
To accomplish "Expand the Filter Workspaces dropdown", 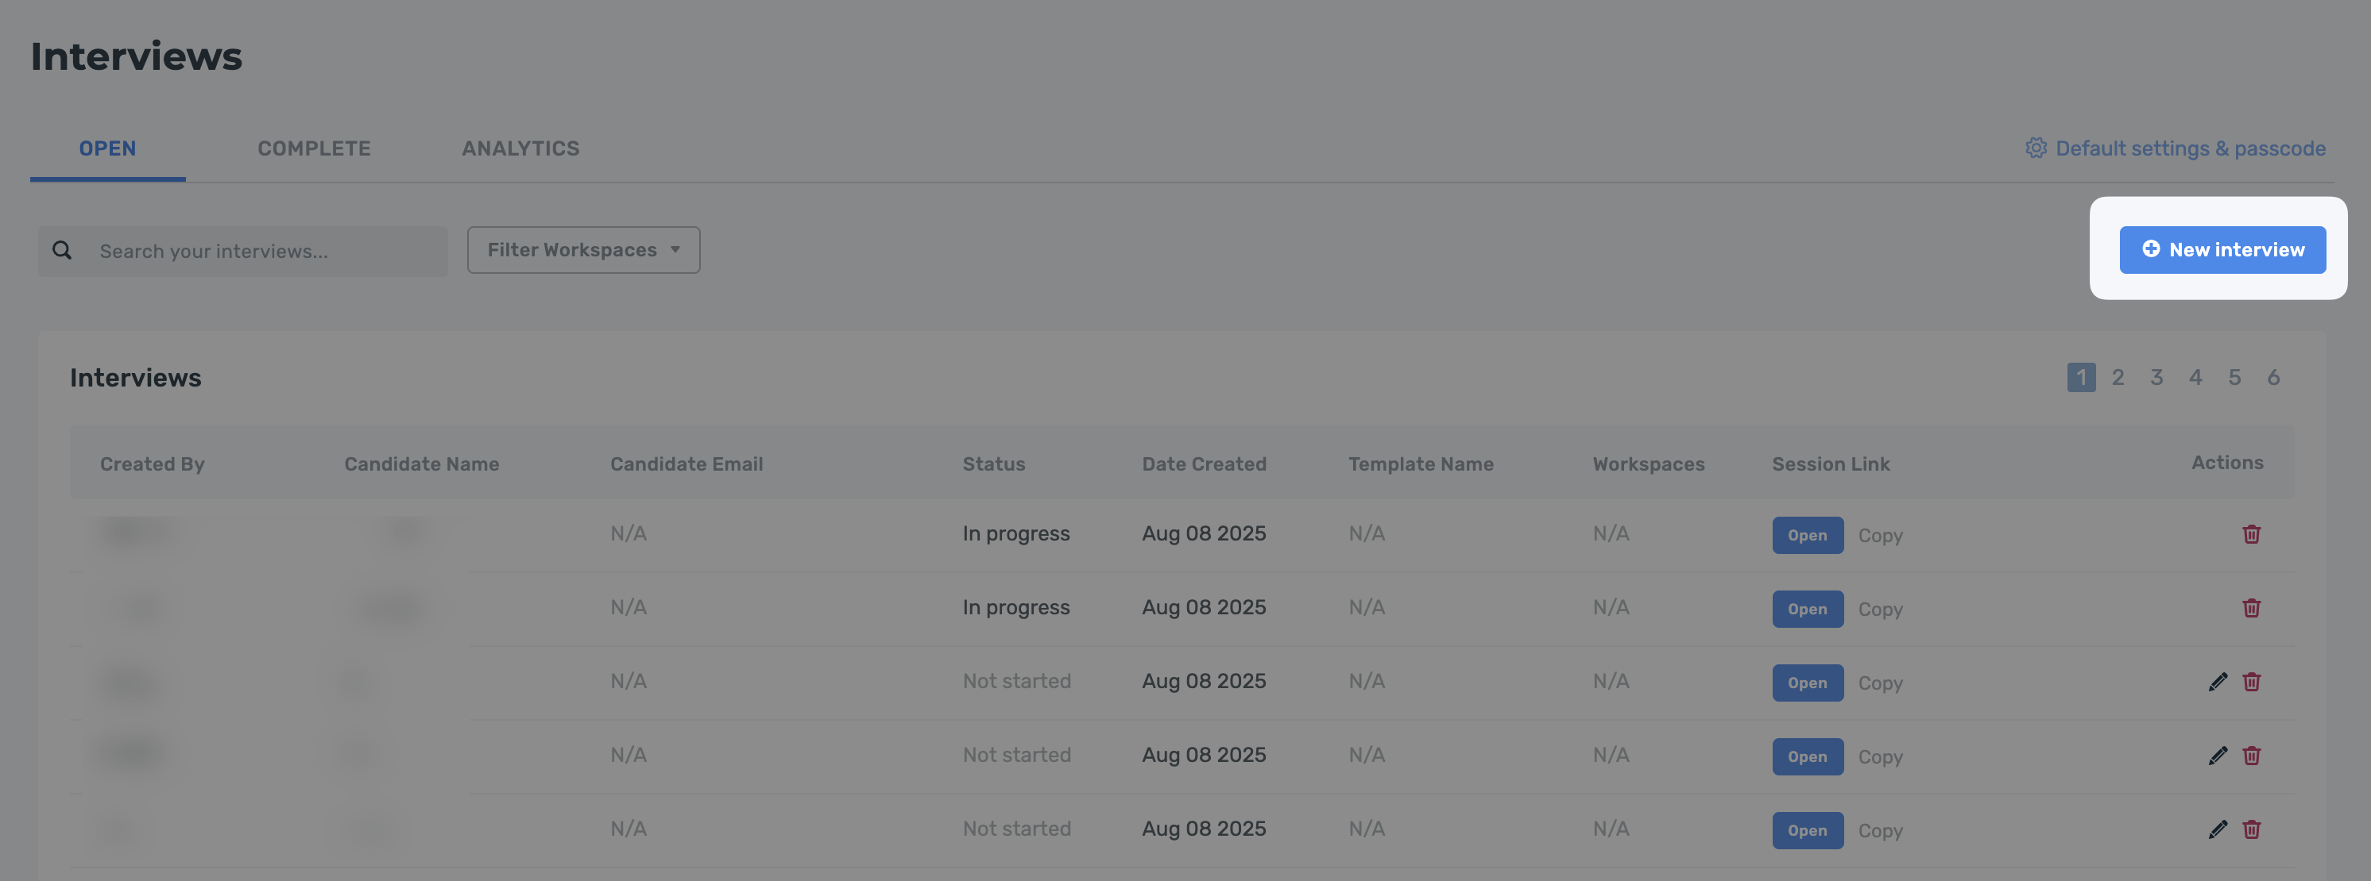I will click(582, 250).
